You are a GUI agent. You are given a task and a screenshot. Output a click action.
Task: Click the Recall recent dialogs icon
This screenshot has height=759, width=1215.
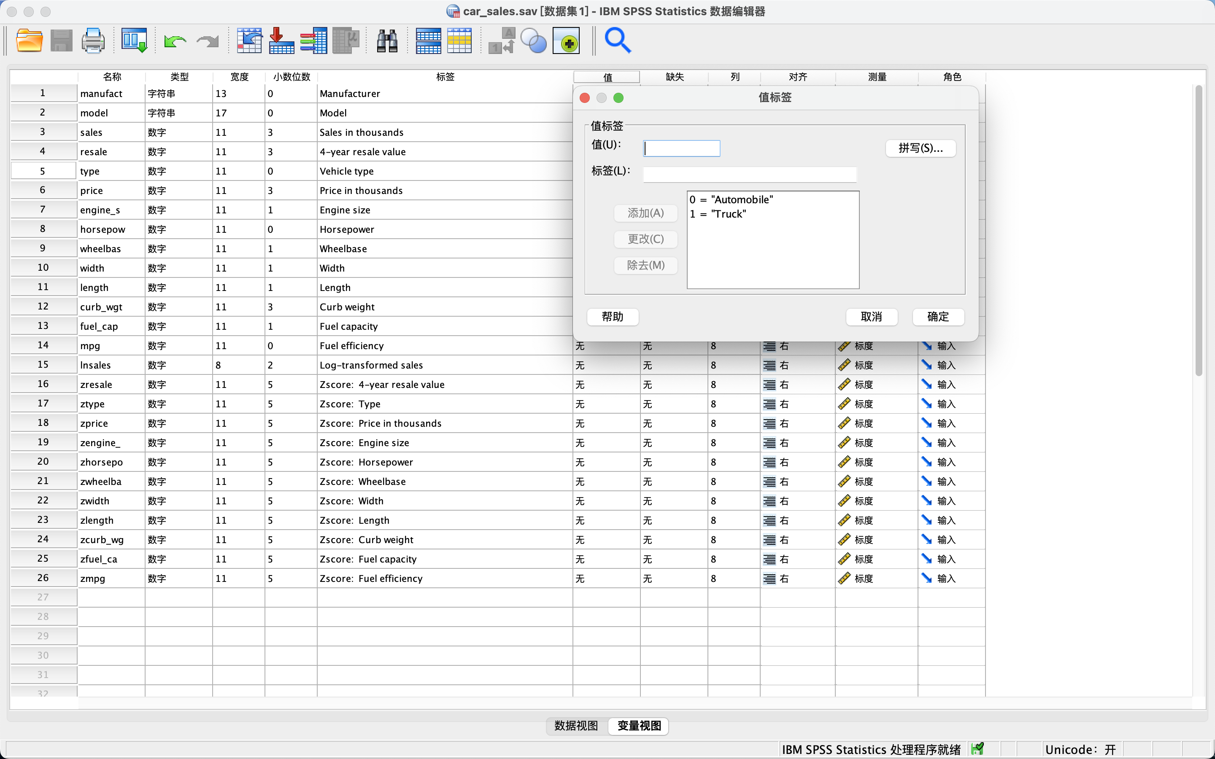(134, 40)
